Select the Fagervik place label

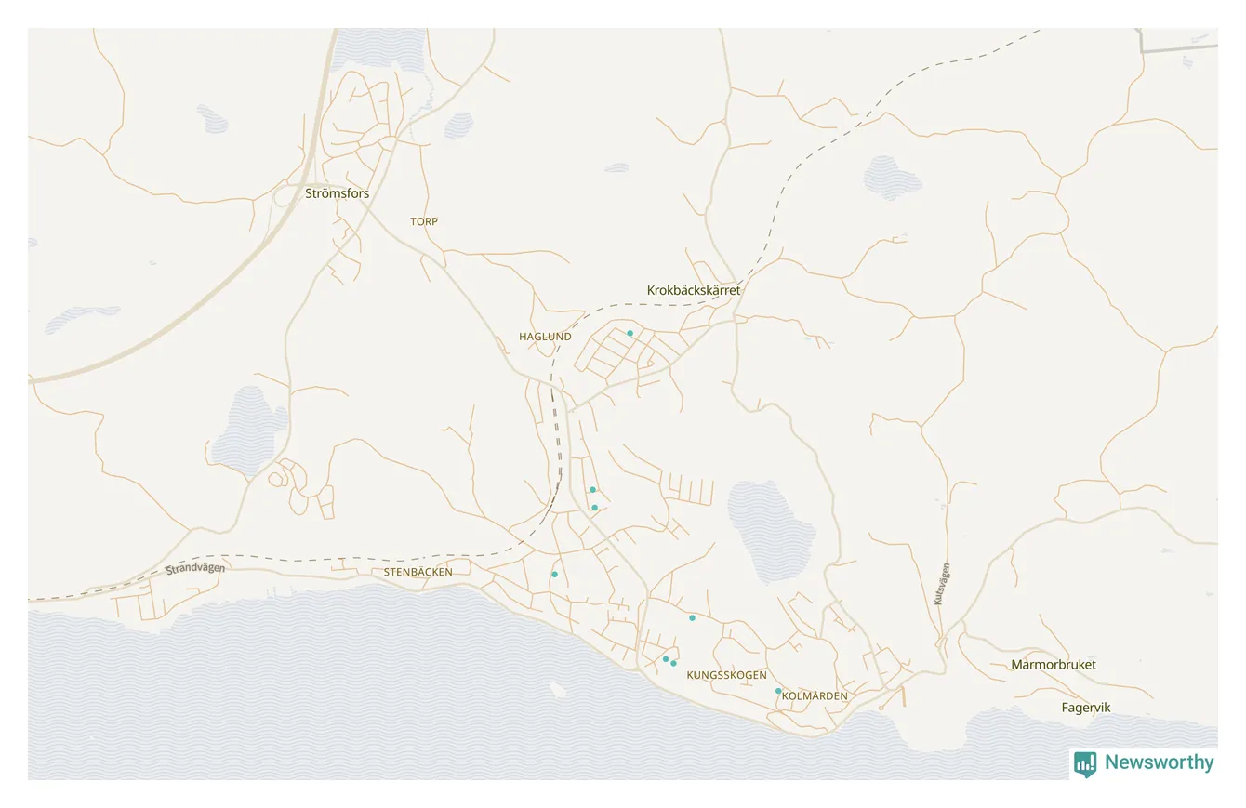(x=1086, y=708)
